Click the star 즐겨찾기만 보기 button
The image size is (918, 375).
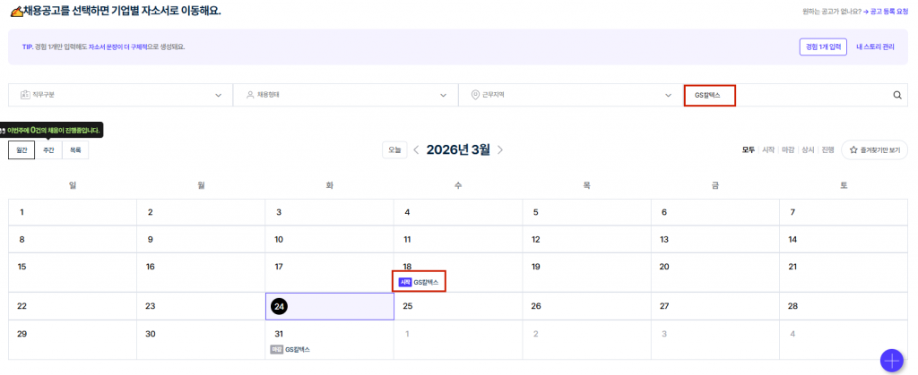[874, 150]
